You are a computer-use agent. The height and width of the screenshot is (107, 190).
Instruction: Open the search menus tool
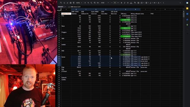click(61, 3)
